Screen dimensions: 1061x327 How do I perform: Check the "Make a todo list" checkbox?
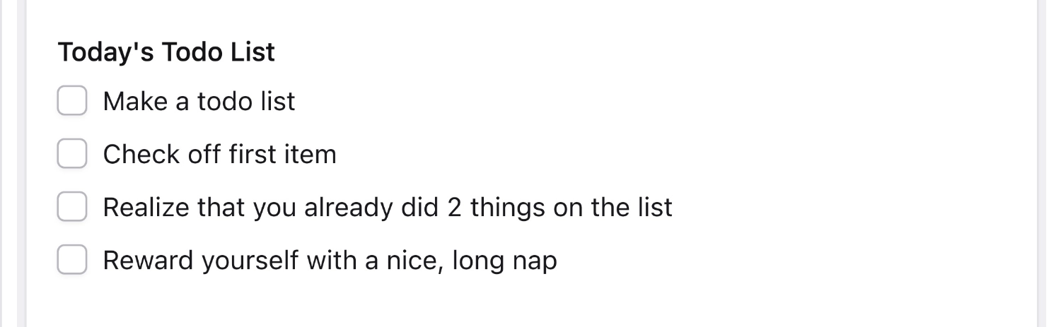tap(71, 101)
